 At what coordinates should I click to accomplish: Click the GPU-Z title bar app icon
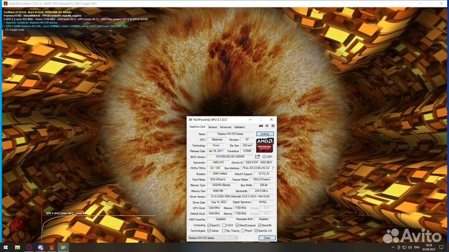click(190, 119)
